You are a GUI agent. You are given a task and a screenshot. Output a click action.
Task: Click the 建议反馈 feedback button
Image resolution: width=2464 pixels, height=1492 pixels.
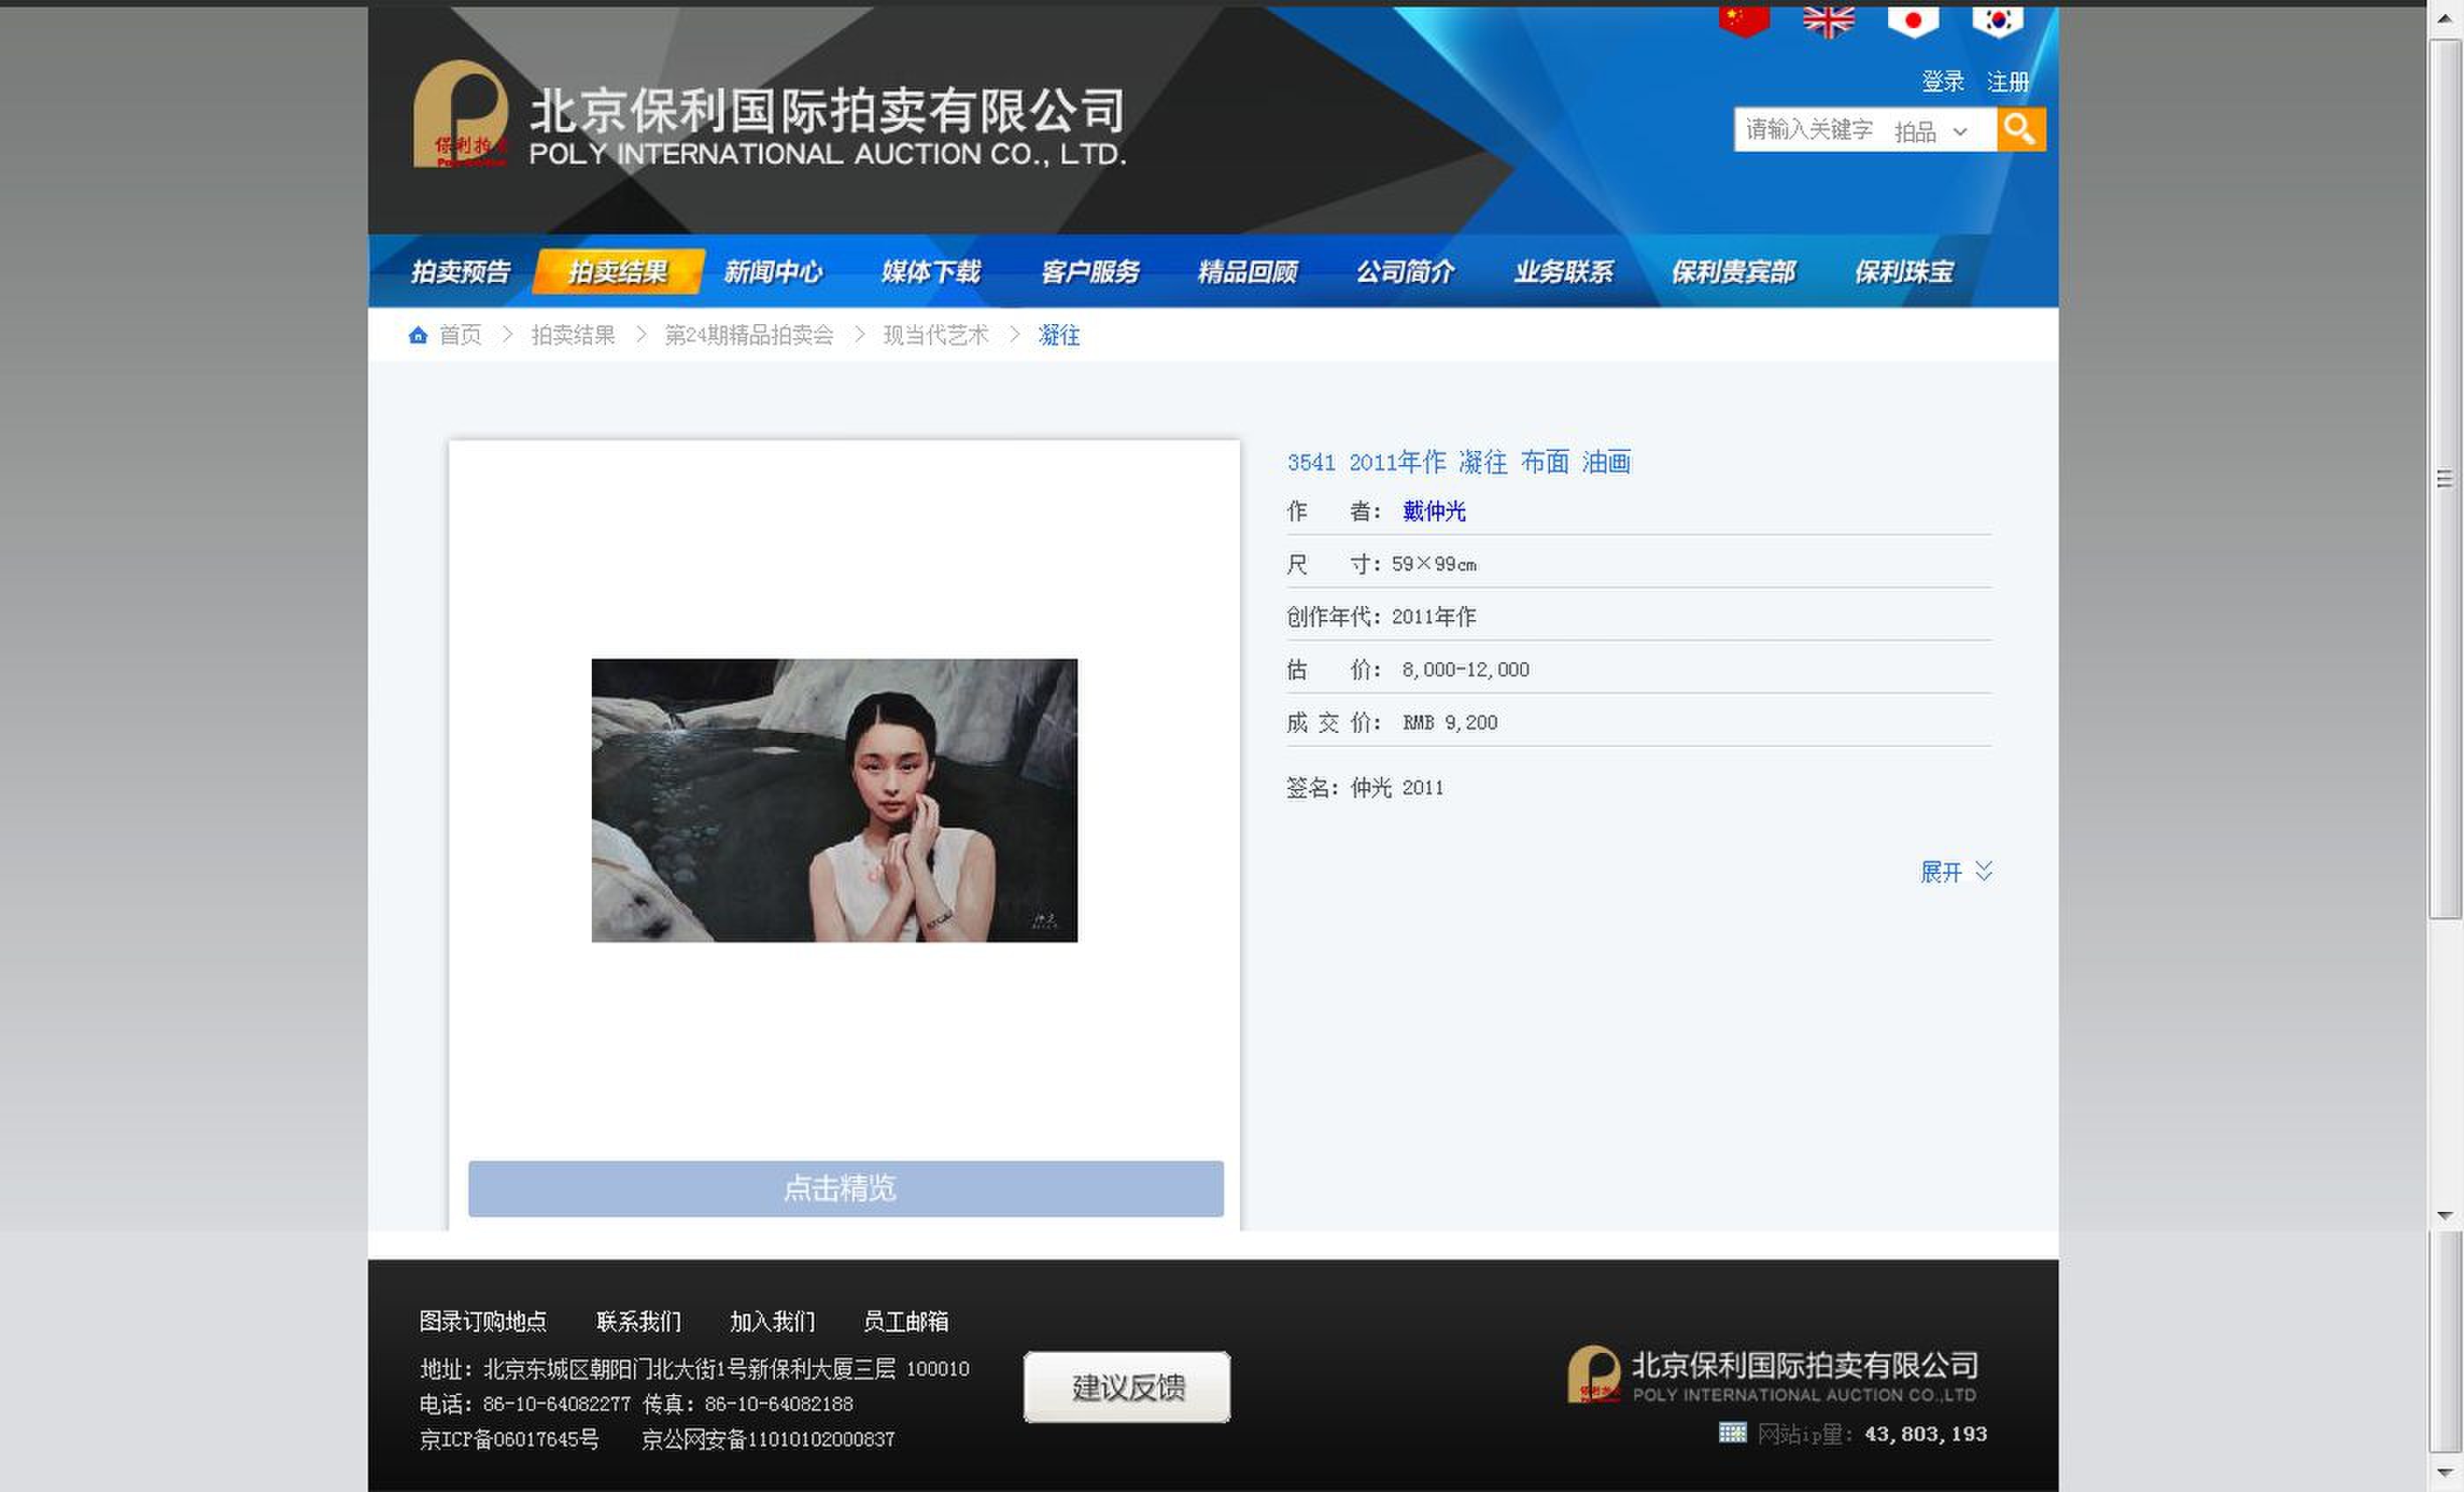[x=1127, y=1387]
